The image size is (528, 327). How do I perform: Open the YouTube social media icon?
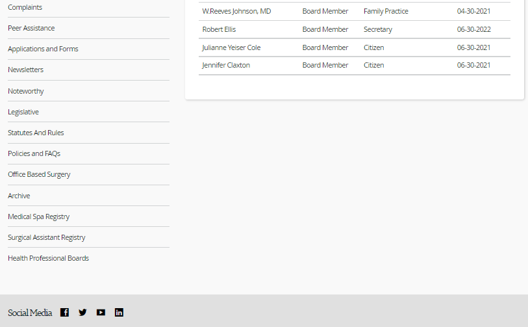101,313
